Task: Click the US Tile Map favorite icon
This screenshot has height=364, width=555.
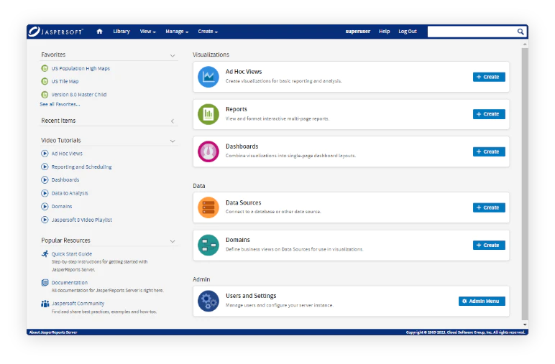Action: [45, 81]
